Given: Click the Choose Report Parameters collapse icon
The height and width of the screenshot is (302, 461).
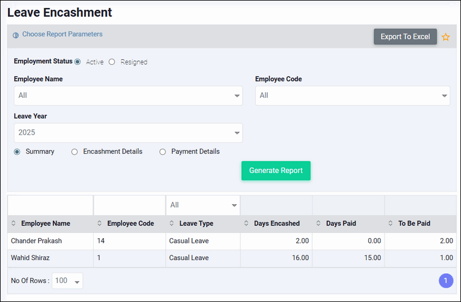Looking at the screenshot, I should 16,35.
